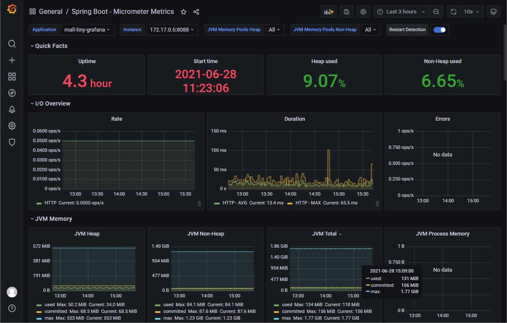Click the dashboard grid icon beside General
The width and height of the screenshot is (507, 323).
[32, 12]
